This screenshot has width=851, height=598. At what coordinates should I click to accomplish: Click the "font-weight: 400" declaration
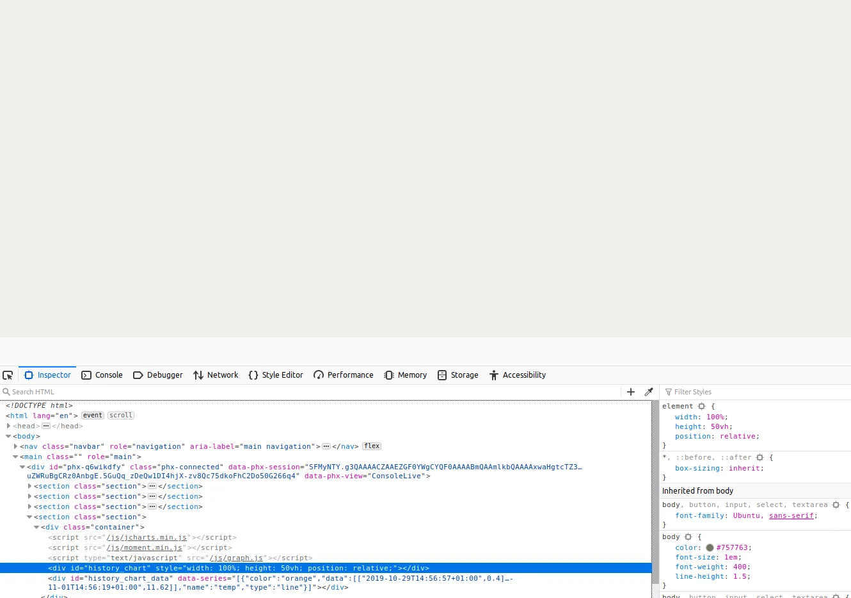click(x=713, y=567)
